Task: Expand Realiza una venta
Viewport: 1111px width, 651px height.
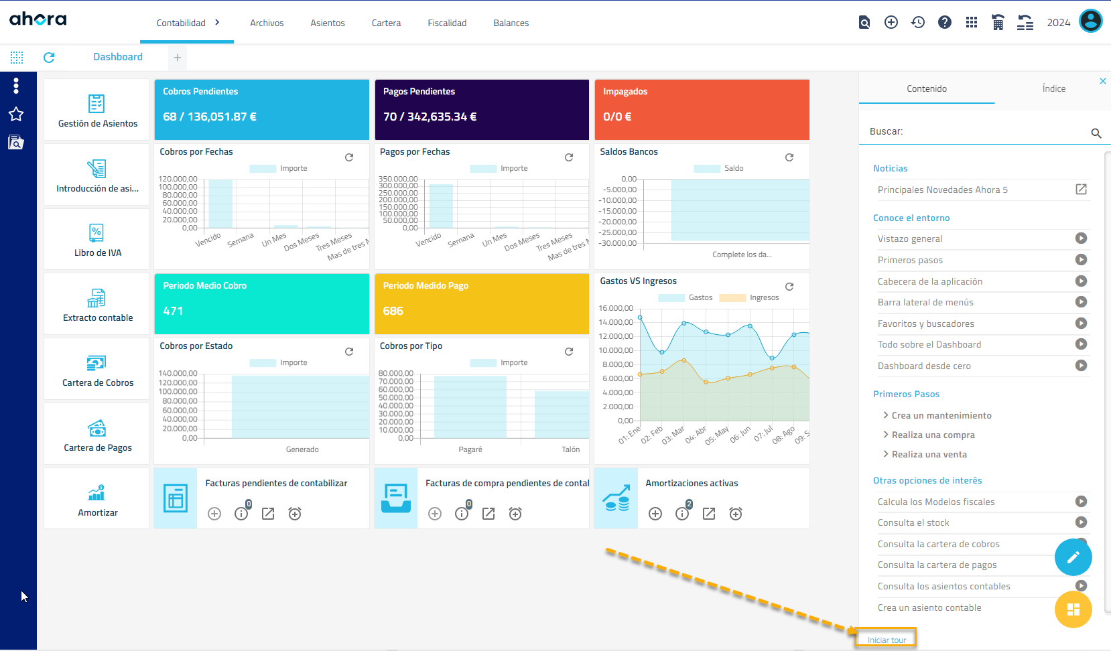Action: (x=925, y=454)
